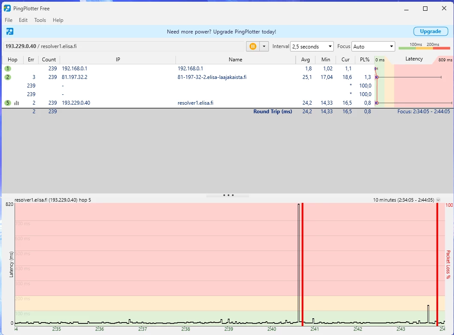The width and height of the screenshot is (454, 335).
Task: Open the Edit menu
Action: 23,20
